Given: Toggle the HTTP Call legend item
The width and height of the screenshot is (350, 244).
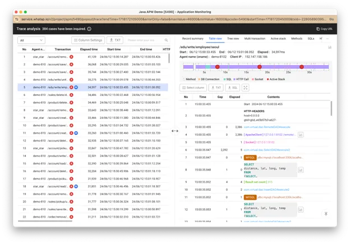Looking at the screenshot, I should 241,79.
